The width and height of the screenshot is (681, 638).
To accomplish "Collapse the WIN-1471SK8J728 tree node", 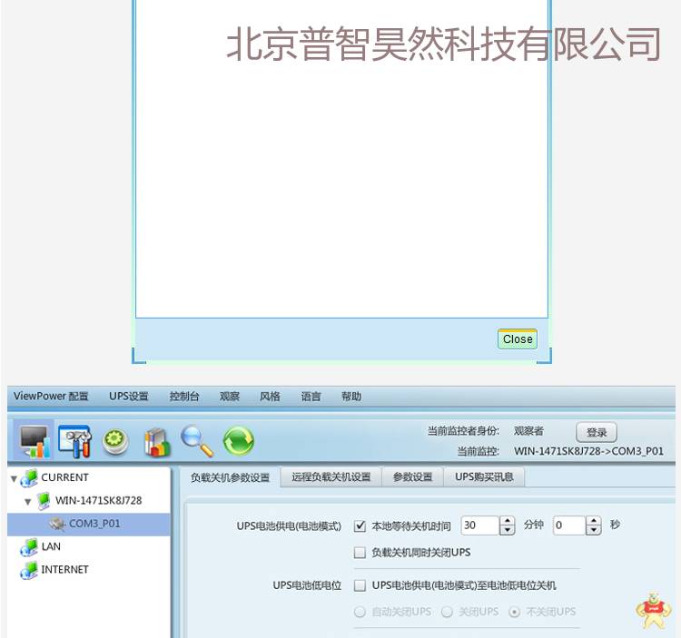I will coord(28,502).
